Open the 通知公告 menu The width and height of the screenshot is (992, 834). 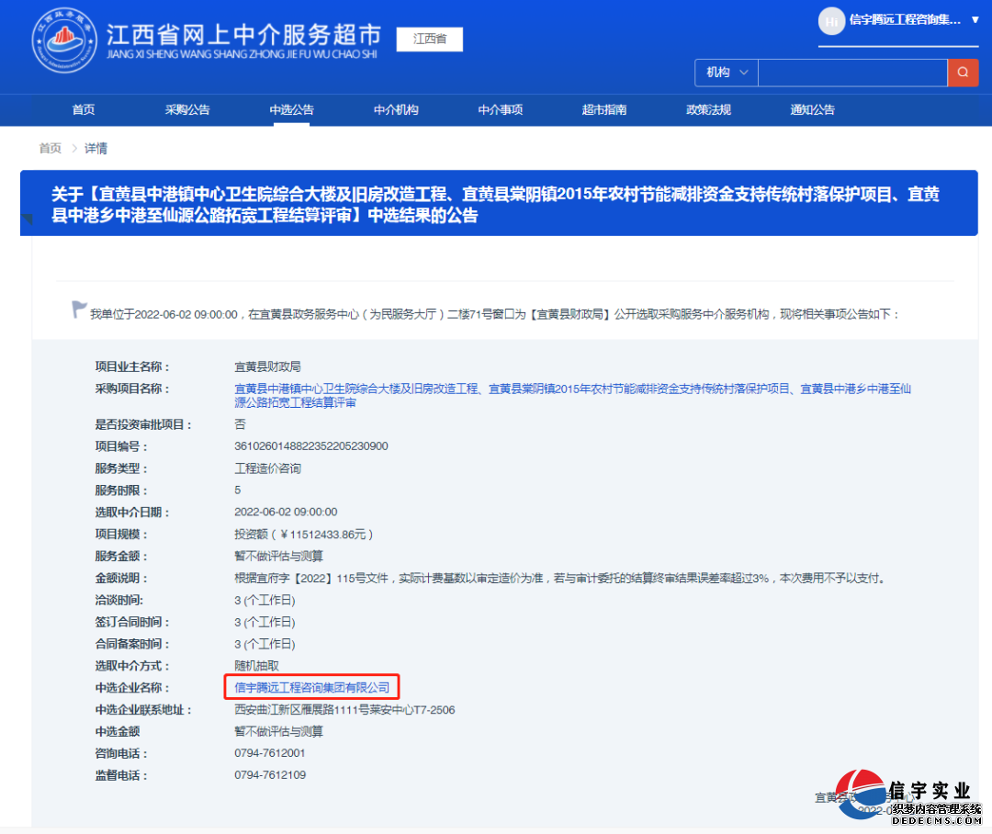(x=812, y=109)
